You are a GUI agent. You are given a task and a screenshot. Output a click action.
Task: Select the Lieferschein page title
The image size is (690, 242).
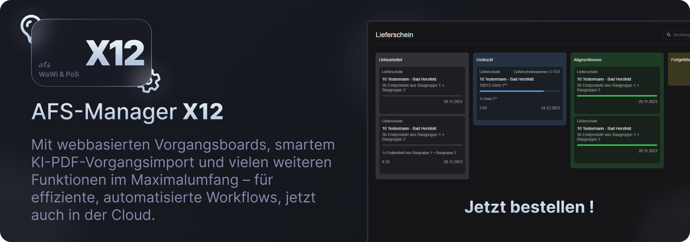394,34
